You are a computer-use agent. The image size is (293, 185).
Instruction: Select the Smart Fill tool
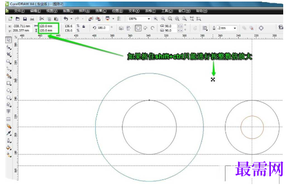(x=9, y=76)
